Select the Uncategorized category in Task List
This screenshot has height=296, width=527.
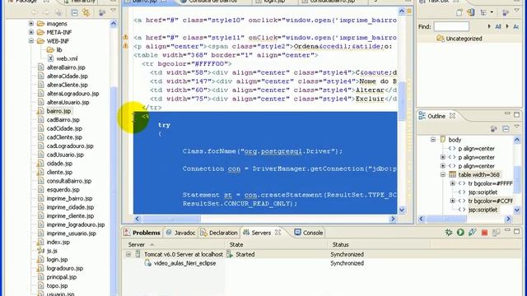coord(464,39)
